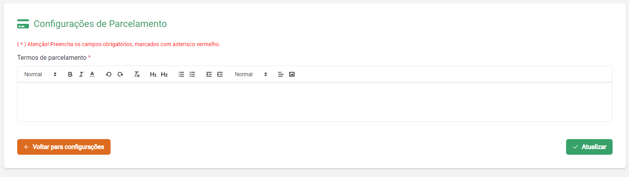
Task: Click Voltar para configurações button
Action: coord(64,147)
